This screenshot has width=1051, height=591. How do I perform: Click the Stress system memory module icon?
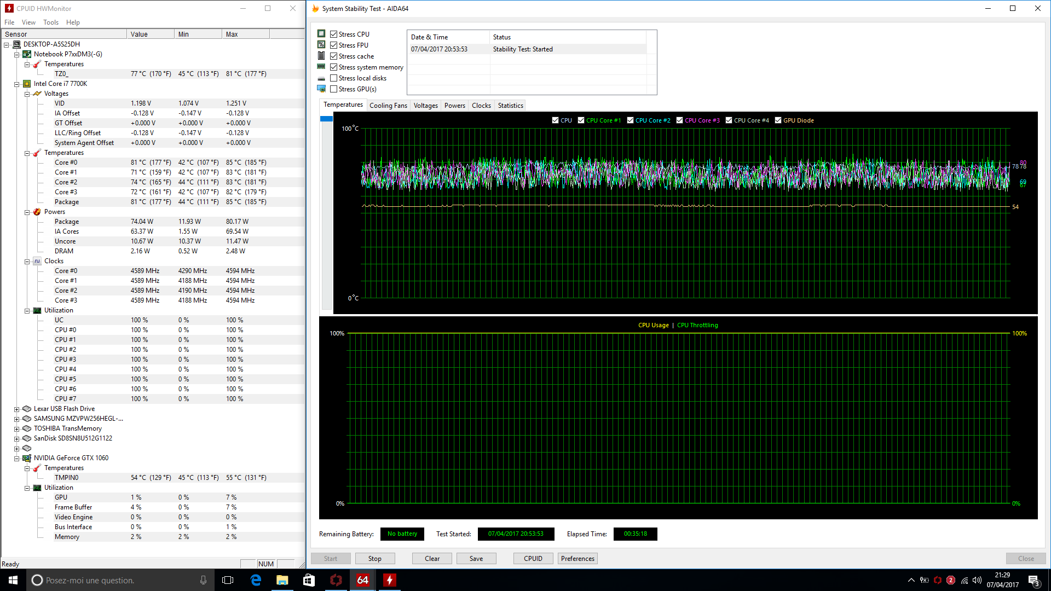tap(321, 67)
